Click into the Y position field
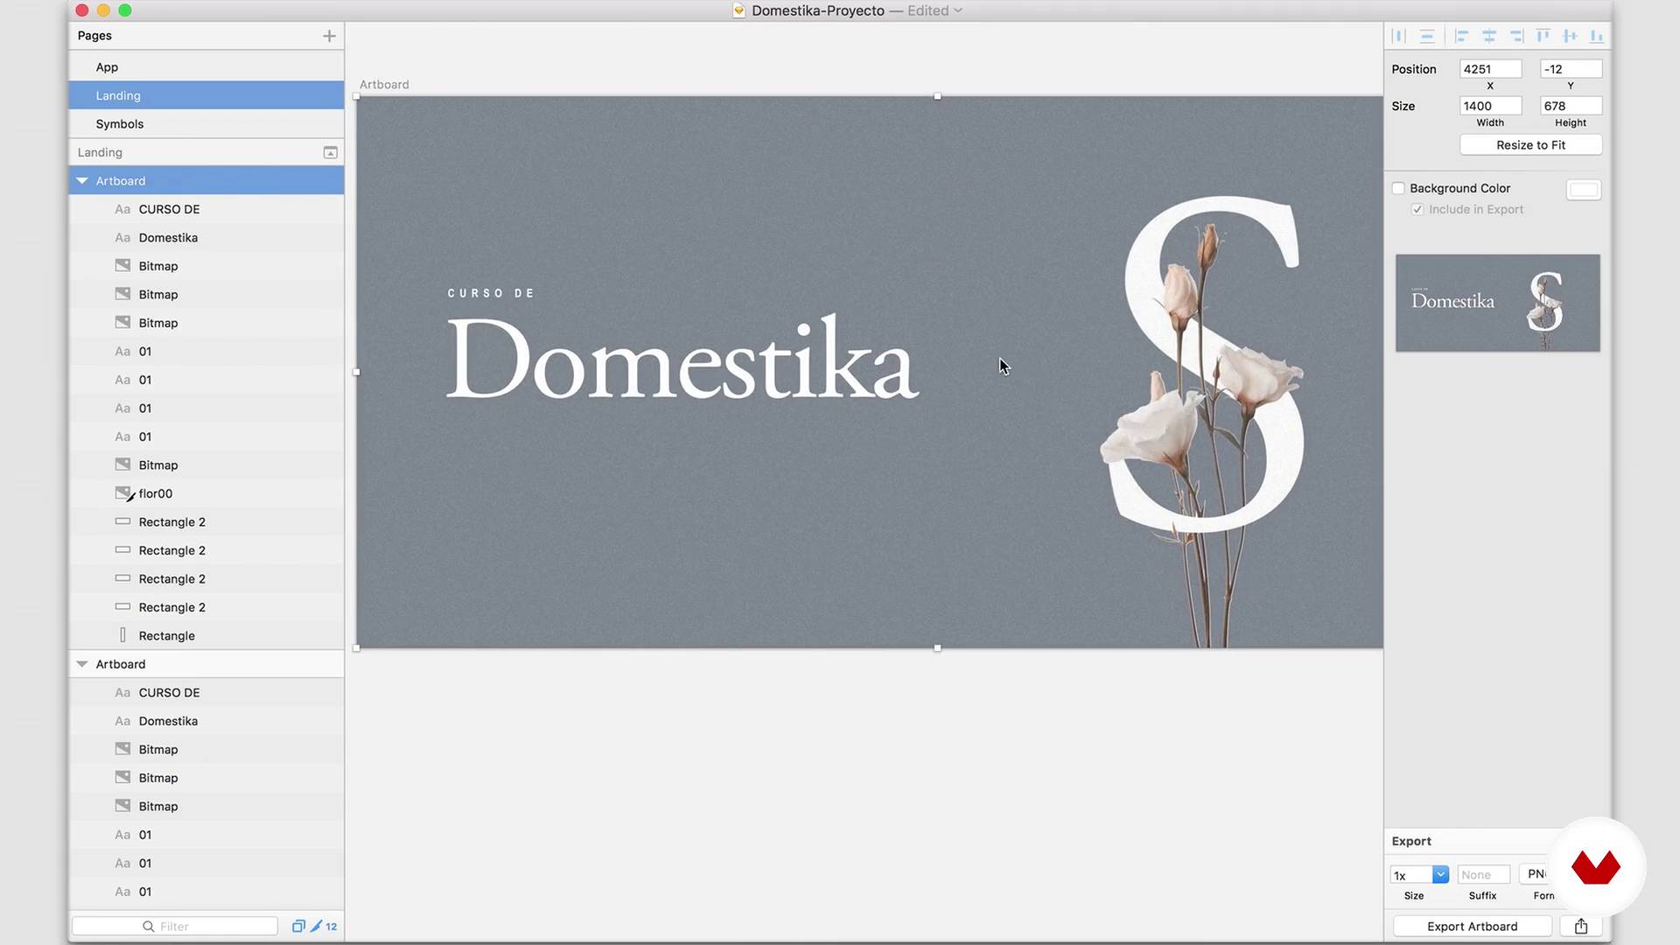The width and height of the screenshot is (1680, 945). click(1571, 69)
